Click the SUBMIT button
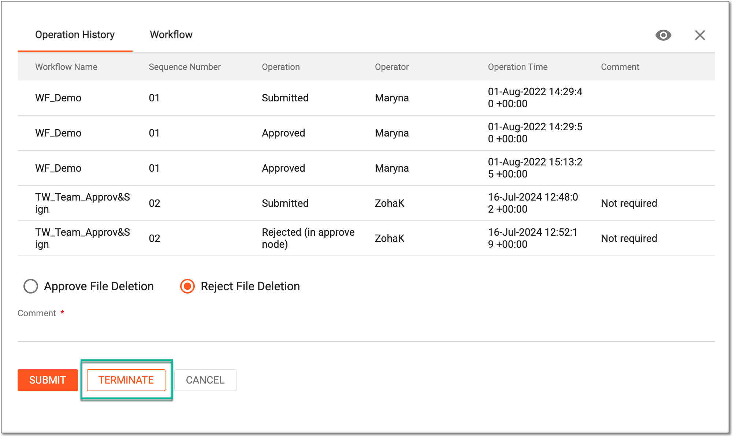This screenshot has width=733, height=437. tap(48, 380)
